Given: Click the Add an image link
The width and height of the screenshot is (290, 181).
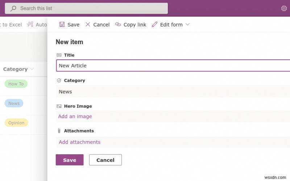Looking at the screenshot, I should point(75,116).
